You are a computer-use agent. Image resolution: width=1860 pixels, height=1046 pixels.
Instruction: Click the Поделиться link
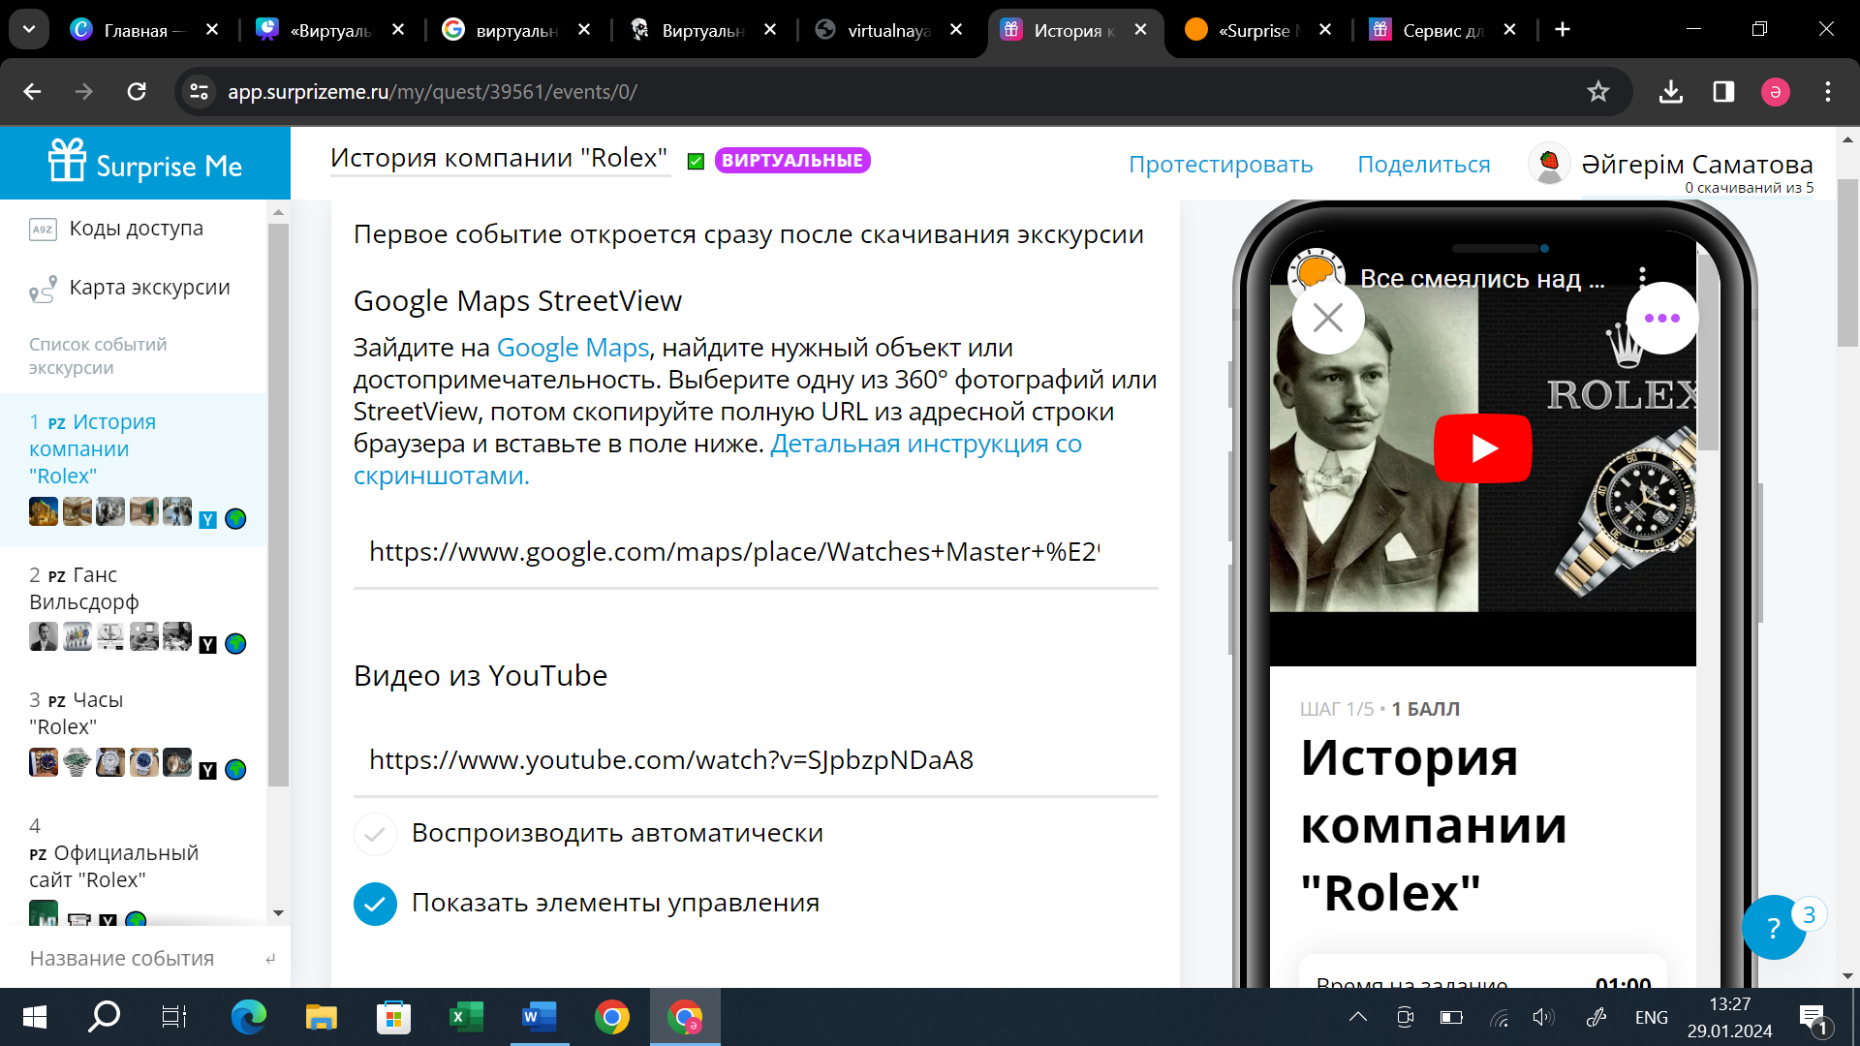(x=1423, y=165)
